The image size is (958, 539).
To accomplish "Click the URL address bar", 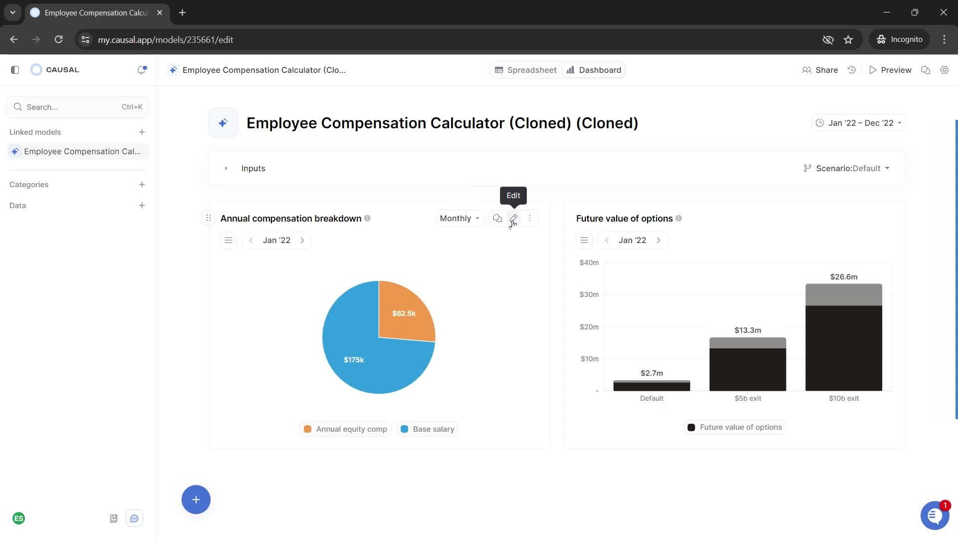I will (x=449, y=39).
